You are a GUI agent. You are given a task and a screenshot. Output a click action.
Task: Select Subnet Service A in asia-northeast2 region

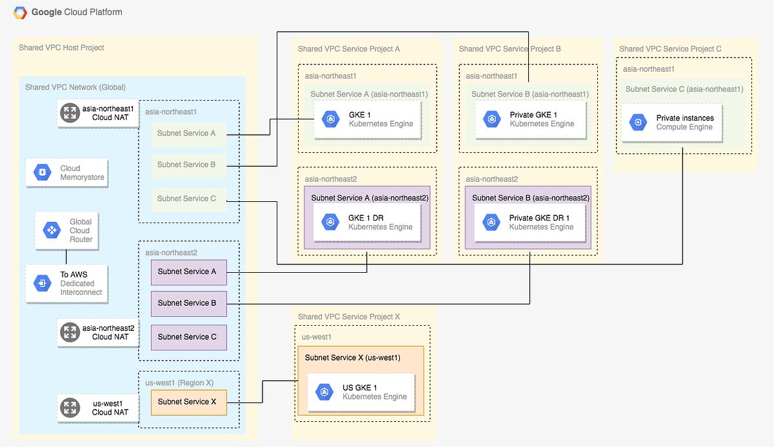pyautogui.click(x=188, y=272)
